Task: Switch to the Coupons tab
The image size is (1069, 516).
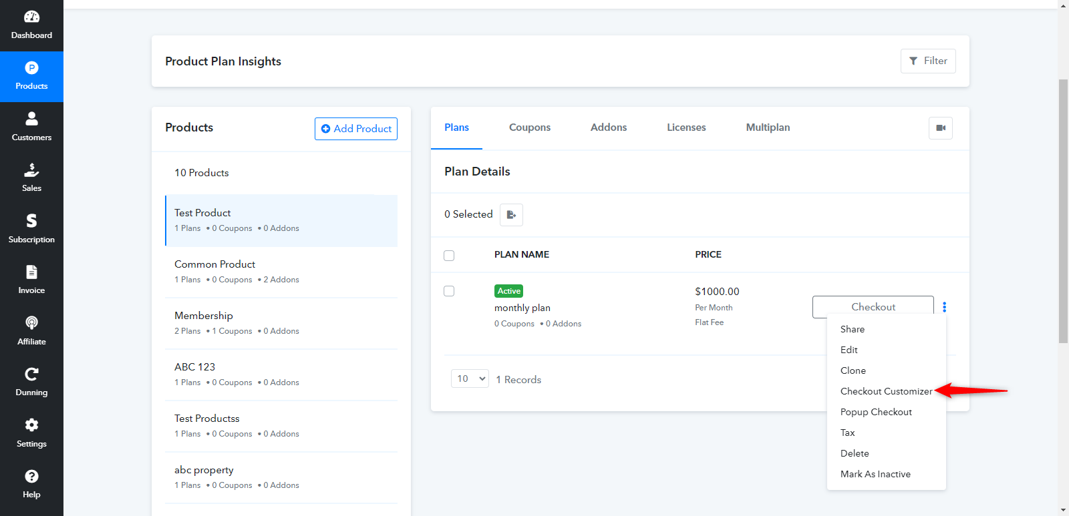Action: pyautogui.click(x=530, y=127)
